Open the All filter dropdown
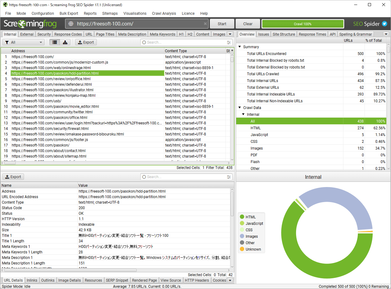The height and width of the screenshot is (289, 391). [x=24, y=42]
